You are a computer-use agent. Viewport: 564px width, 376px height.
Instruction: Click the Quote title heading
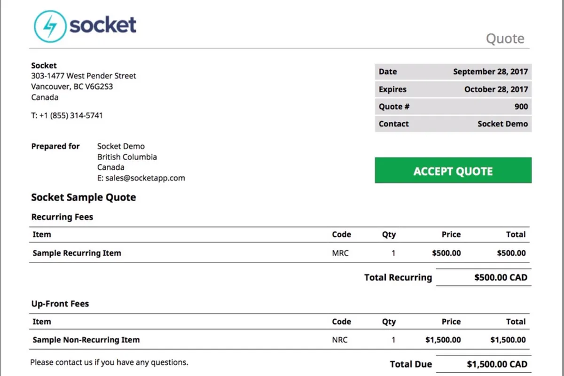point(505,39)
